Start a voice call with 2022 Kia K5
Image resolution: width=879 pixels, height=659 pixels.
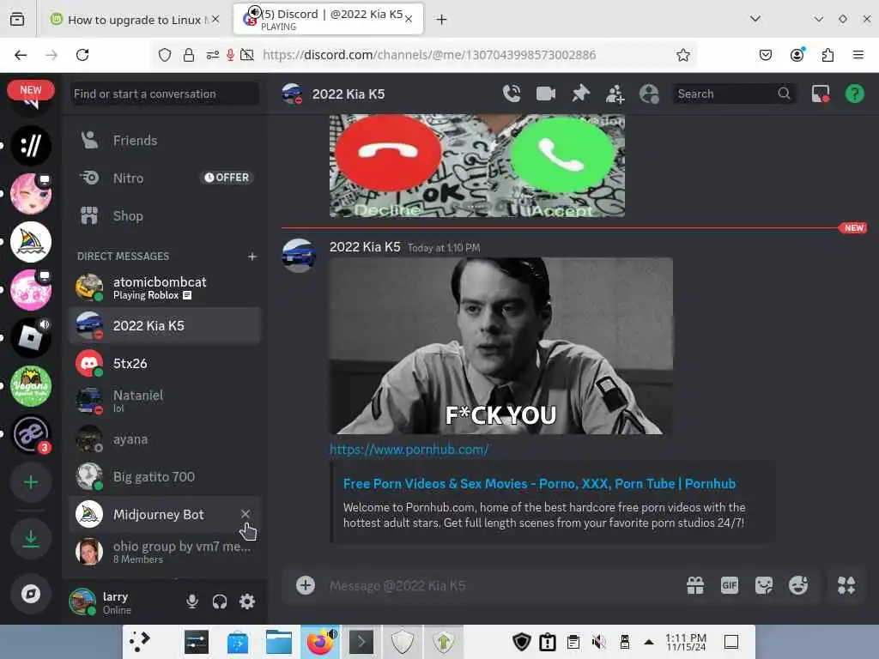point(512,94)
